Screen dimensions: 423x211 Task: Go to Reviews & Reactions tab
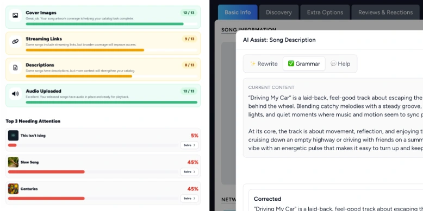tap(385, 12)
